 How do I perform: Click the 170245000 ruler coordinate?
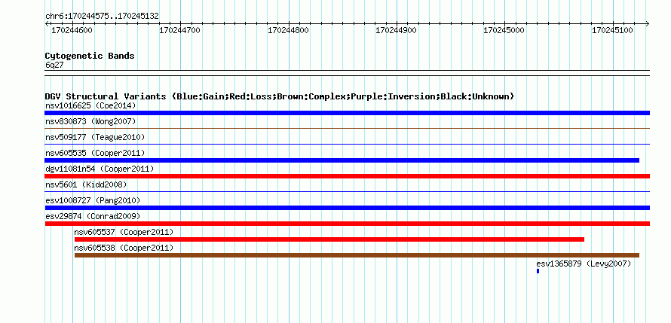pyautogui.click(x=504, y=30)
